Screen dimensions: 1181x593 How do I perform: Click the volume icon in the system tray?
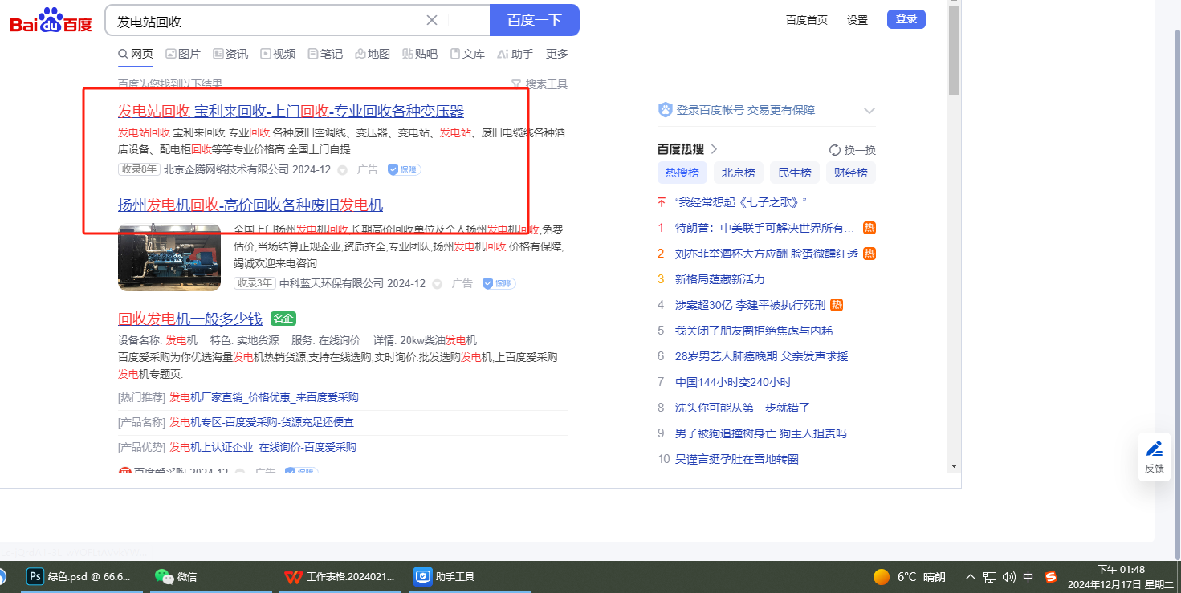point(1008,576)
